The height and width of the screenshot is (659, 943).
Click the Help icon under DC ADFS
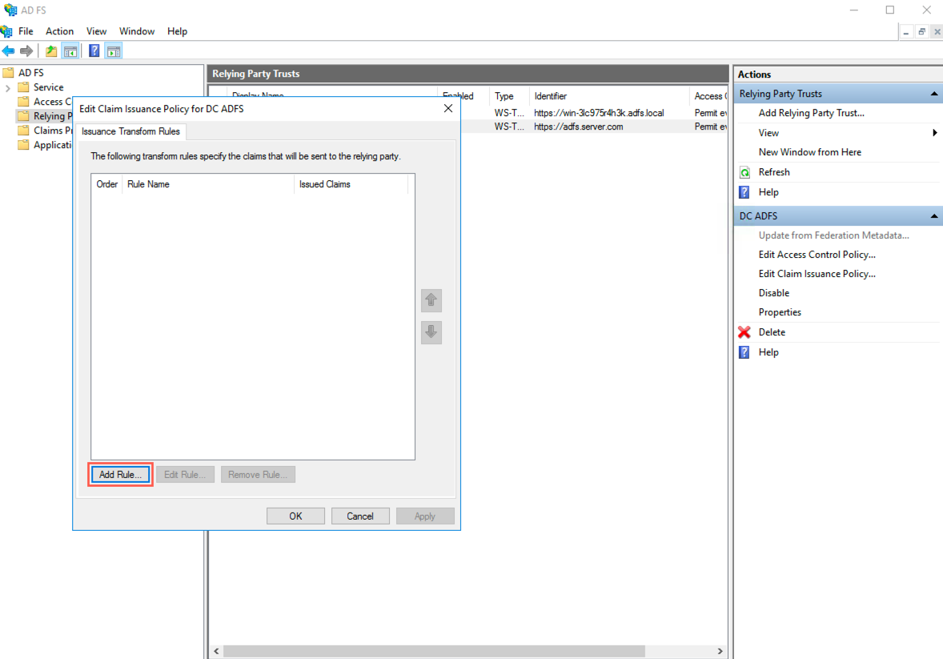point(744,352)
